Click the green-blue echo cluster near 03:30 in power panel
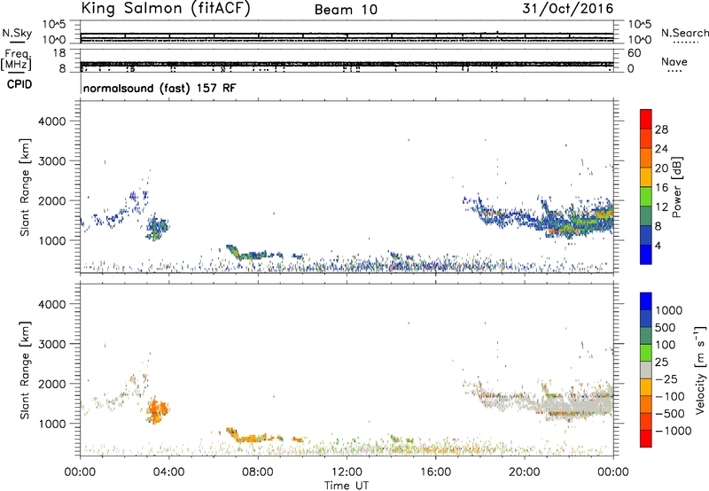Image resolution: width=709 pixels, height=491 pixels. click(157, 228)
